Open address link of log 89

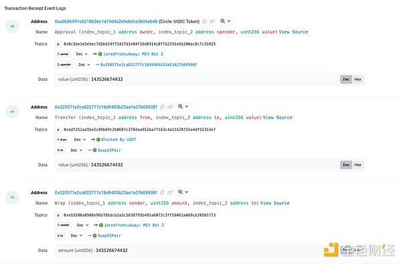tap(106, 107)
